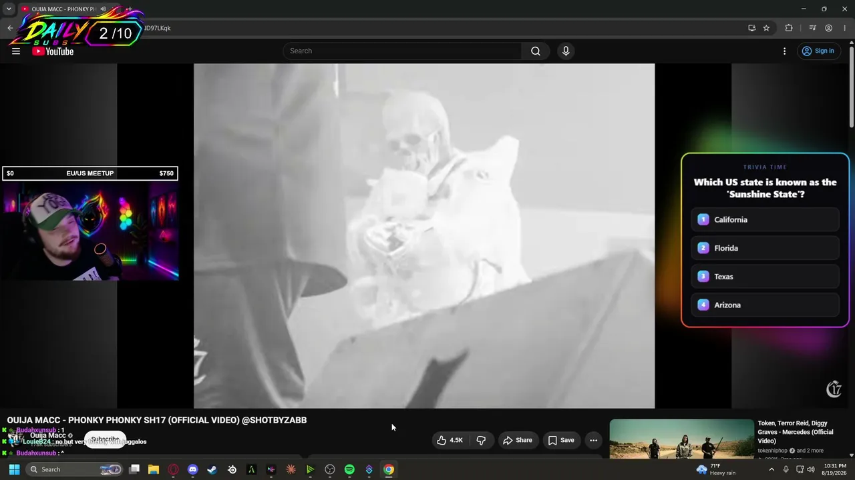Open more actions under the video
Image resolution: width=855 pixels, height=480 pixels.
click(x=593, y=440)
